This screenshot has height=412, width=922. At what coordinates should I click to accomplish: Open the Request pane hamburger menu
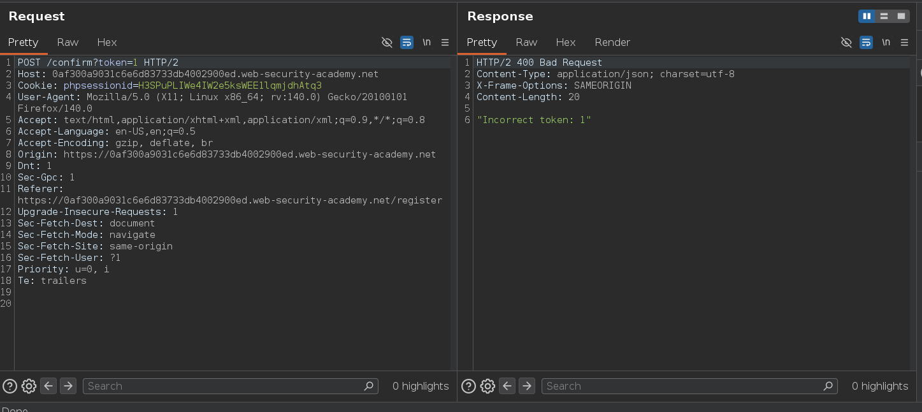click(x=445, y=42)
